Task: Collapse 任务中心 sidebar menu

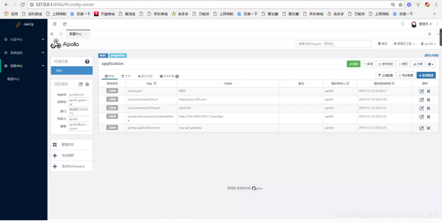Action: [24, 66]
